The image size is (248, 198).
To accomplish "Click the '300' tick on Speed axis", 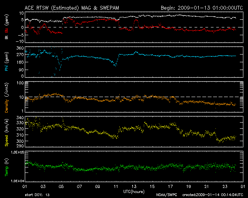I will (20, 141).
